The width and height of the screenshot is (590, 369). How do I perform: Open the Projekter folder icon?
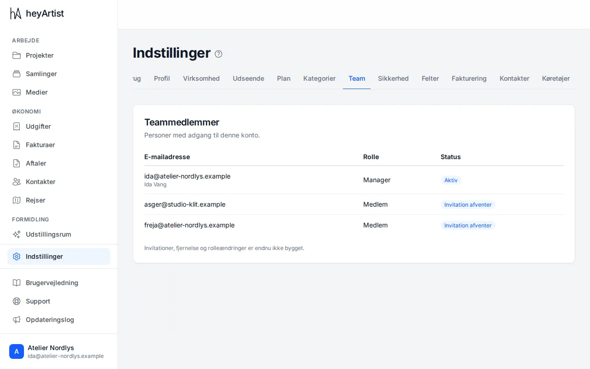tap(17, 55)
